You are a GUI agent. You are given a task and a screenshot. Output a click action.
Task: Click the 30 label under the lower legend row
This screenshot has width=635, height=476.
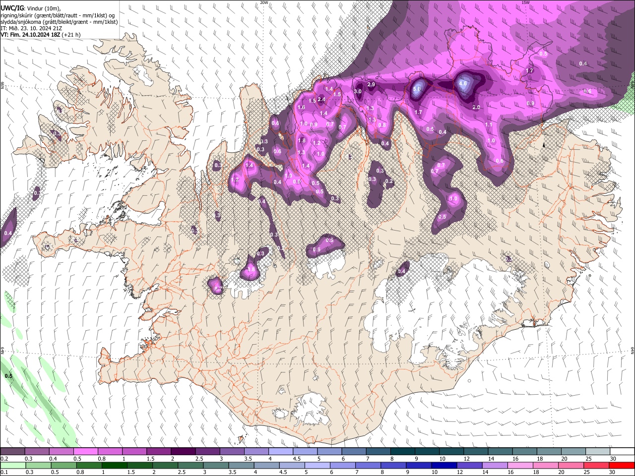(613, 473)
